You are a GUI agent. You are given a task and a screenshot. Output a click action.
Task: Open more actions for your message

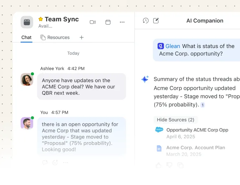click(65, 163)
